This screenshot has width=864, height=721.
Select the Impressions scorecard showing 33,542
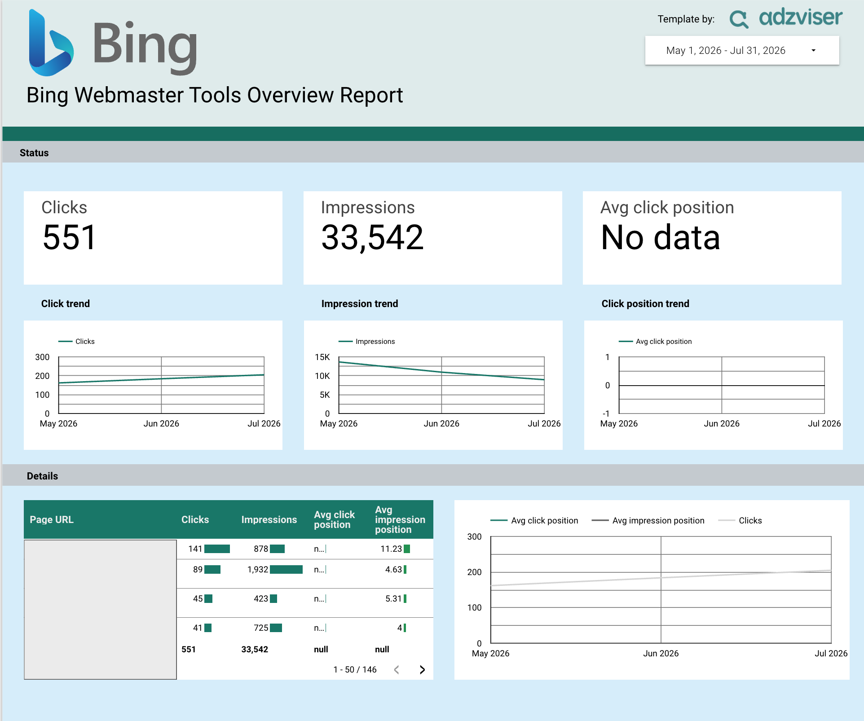433,238
